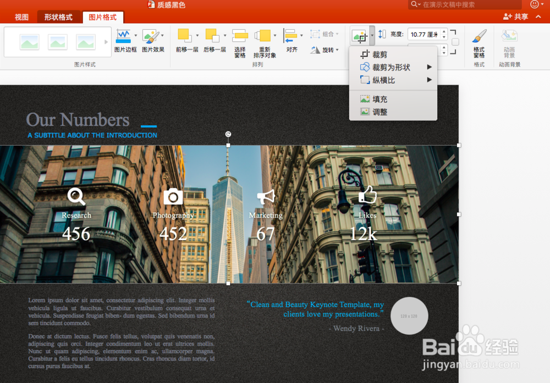This screenshot has height=383, width=550.
Task: Click the 对齐 align icon
Action: click(290, 35)
